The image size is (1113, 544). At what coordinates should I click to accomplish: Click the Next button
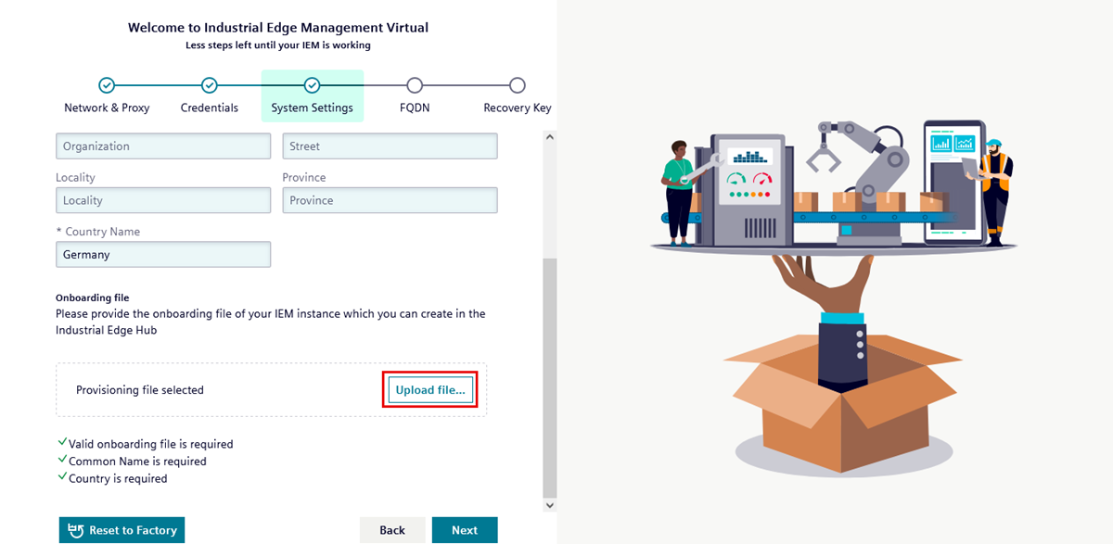(x=465, y=529)
